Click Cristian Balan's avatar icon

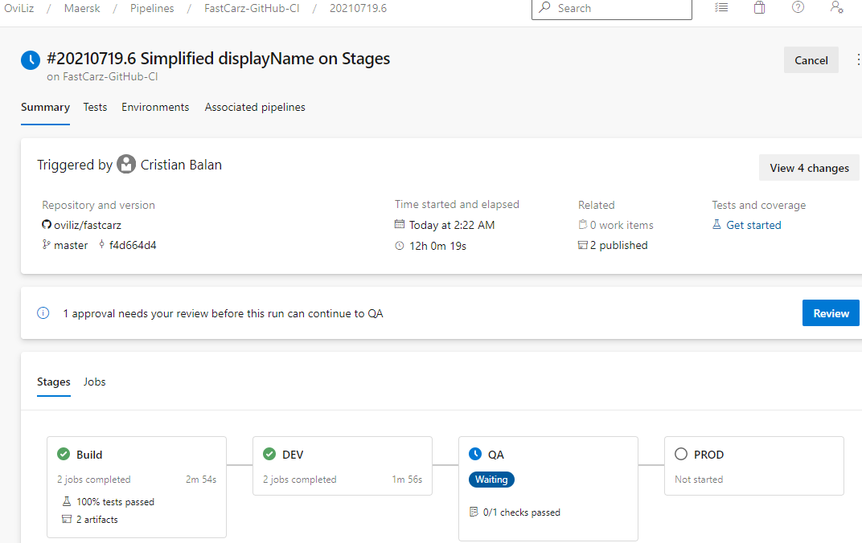[126, 164]
